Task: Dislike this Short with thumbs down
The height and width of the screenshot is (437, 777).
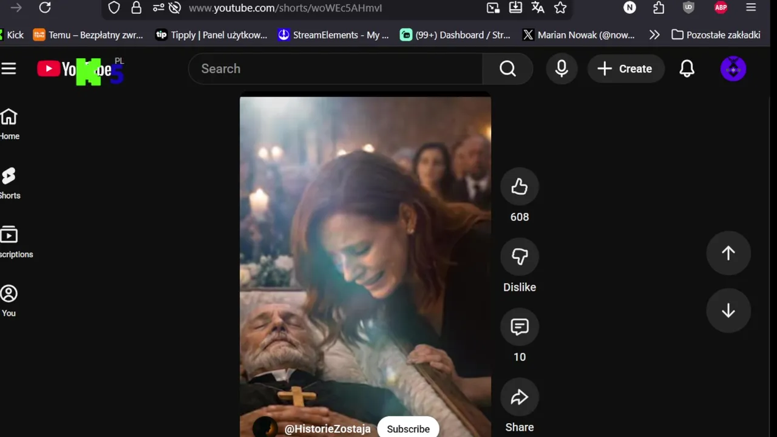Action: [x=519, y=257]
